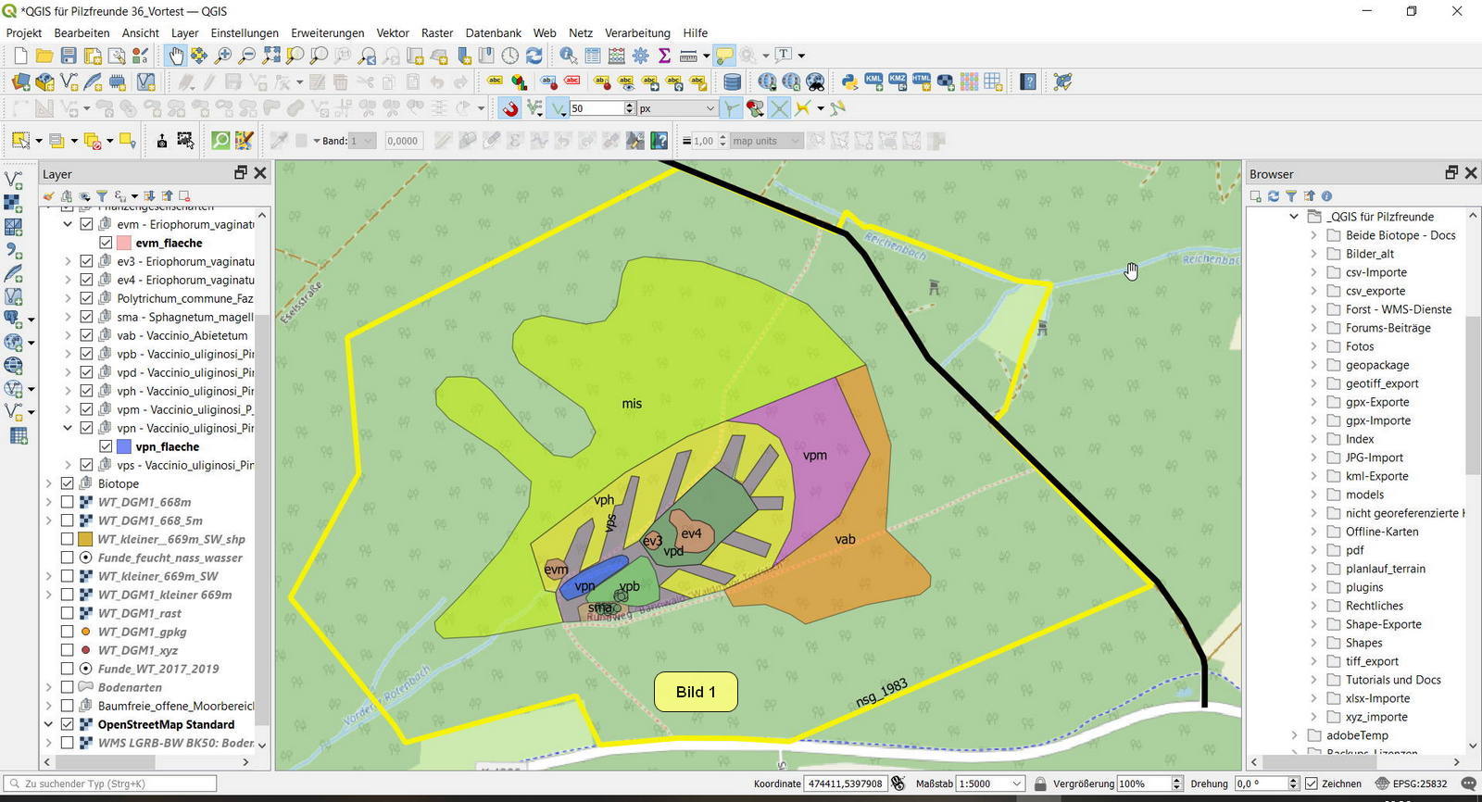
Task: Collapse the vpn - Vaccinio_uliginosi layer
Action: (68, 428)
